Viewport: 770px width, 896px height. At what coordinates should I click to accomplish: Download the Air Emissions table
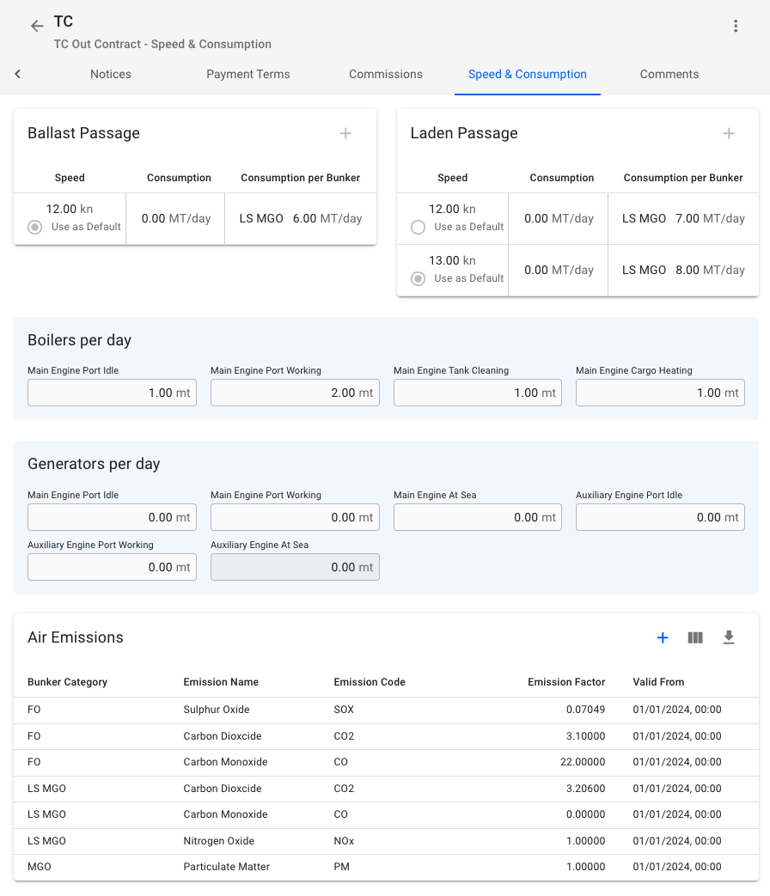coord(729,637)
